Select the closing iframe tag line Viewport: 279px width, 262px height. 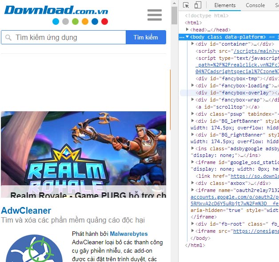pyautogui.click(x=203, y=217)
